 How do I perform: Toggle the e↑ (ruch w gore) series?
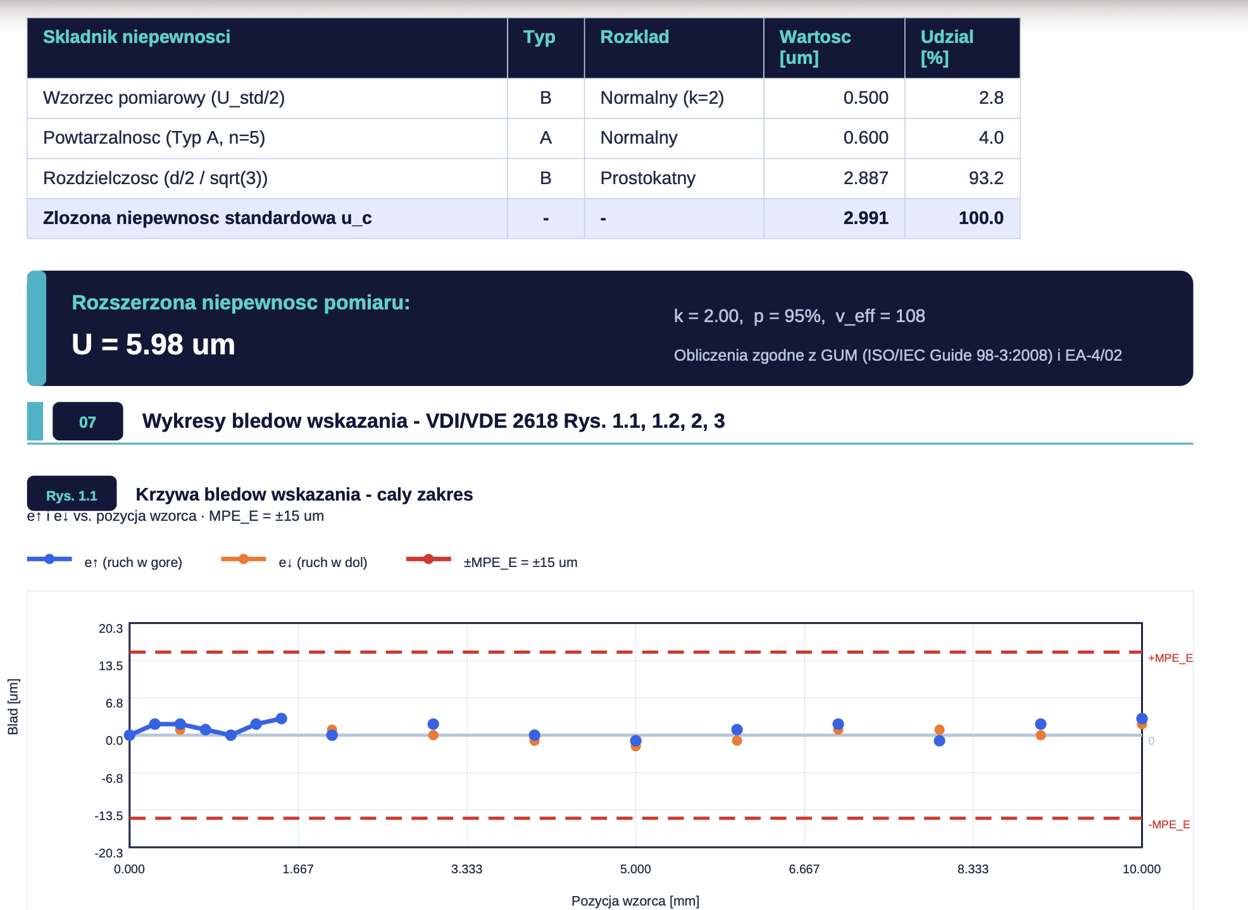click(x=105, y=562)
